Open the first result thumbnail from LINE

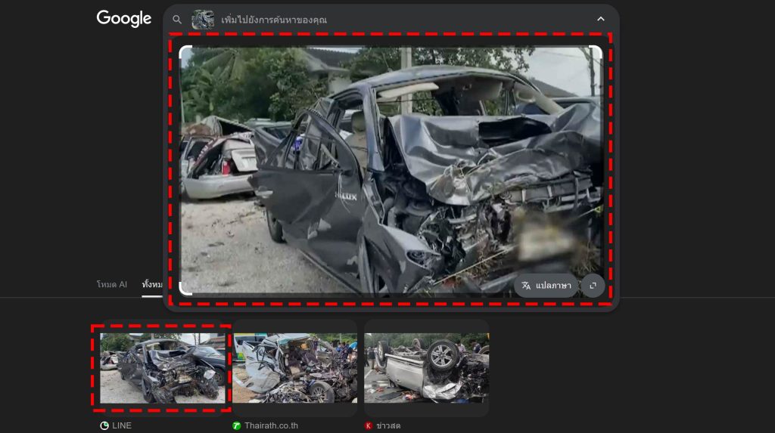(162, 368)
